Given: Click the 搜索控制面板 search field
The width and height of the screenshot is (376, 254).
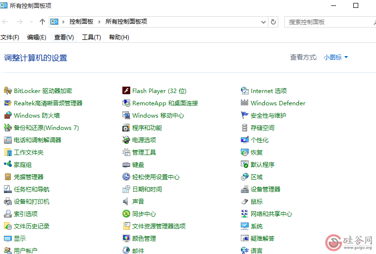Looking at the screenshot, I should pyautogui.click(x=330, y=22).
